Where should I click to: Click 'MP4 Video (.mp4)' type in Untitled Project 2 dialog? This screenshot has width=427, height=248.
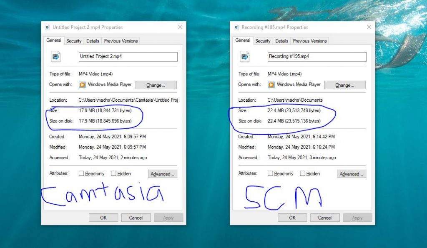pos(95,74)
